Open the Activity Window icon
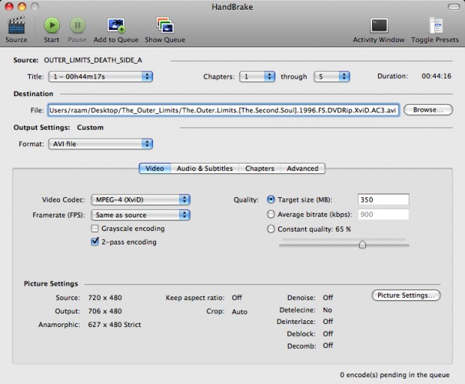This screenshot has height=384, width=465. (x=379, y=25)
